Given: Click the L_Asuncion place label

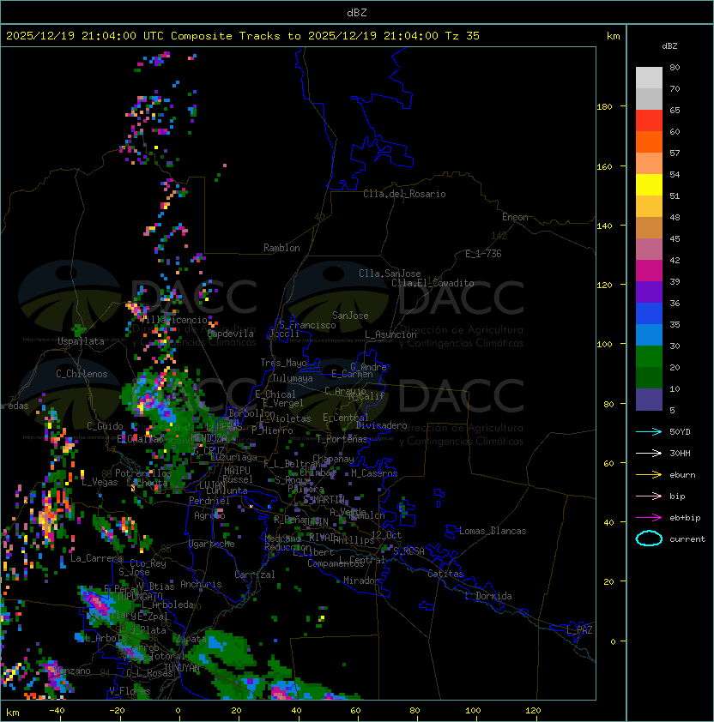Looking at the screenshot, I should (390, 334).
